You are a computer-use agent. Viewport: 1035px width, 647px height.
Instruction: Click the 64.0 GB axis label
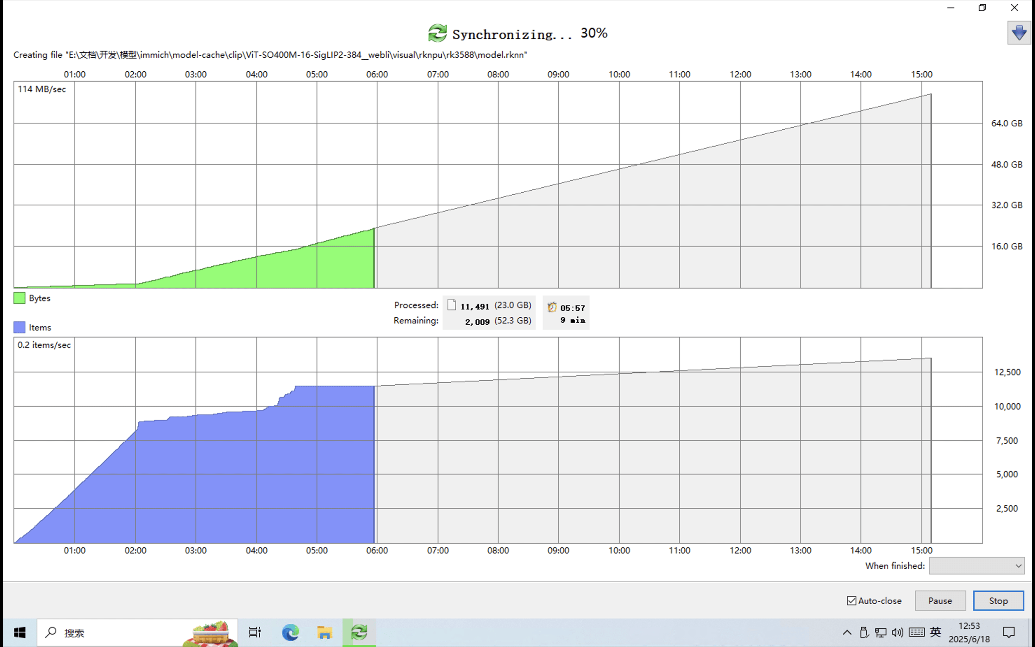click(x=1007, y=123)
